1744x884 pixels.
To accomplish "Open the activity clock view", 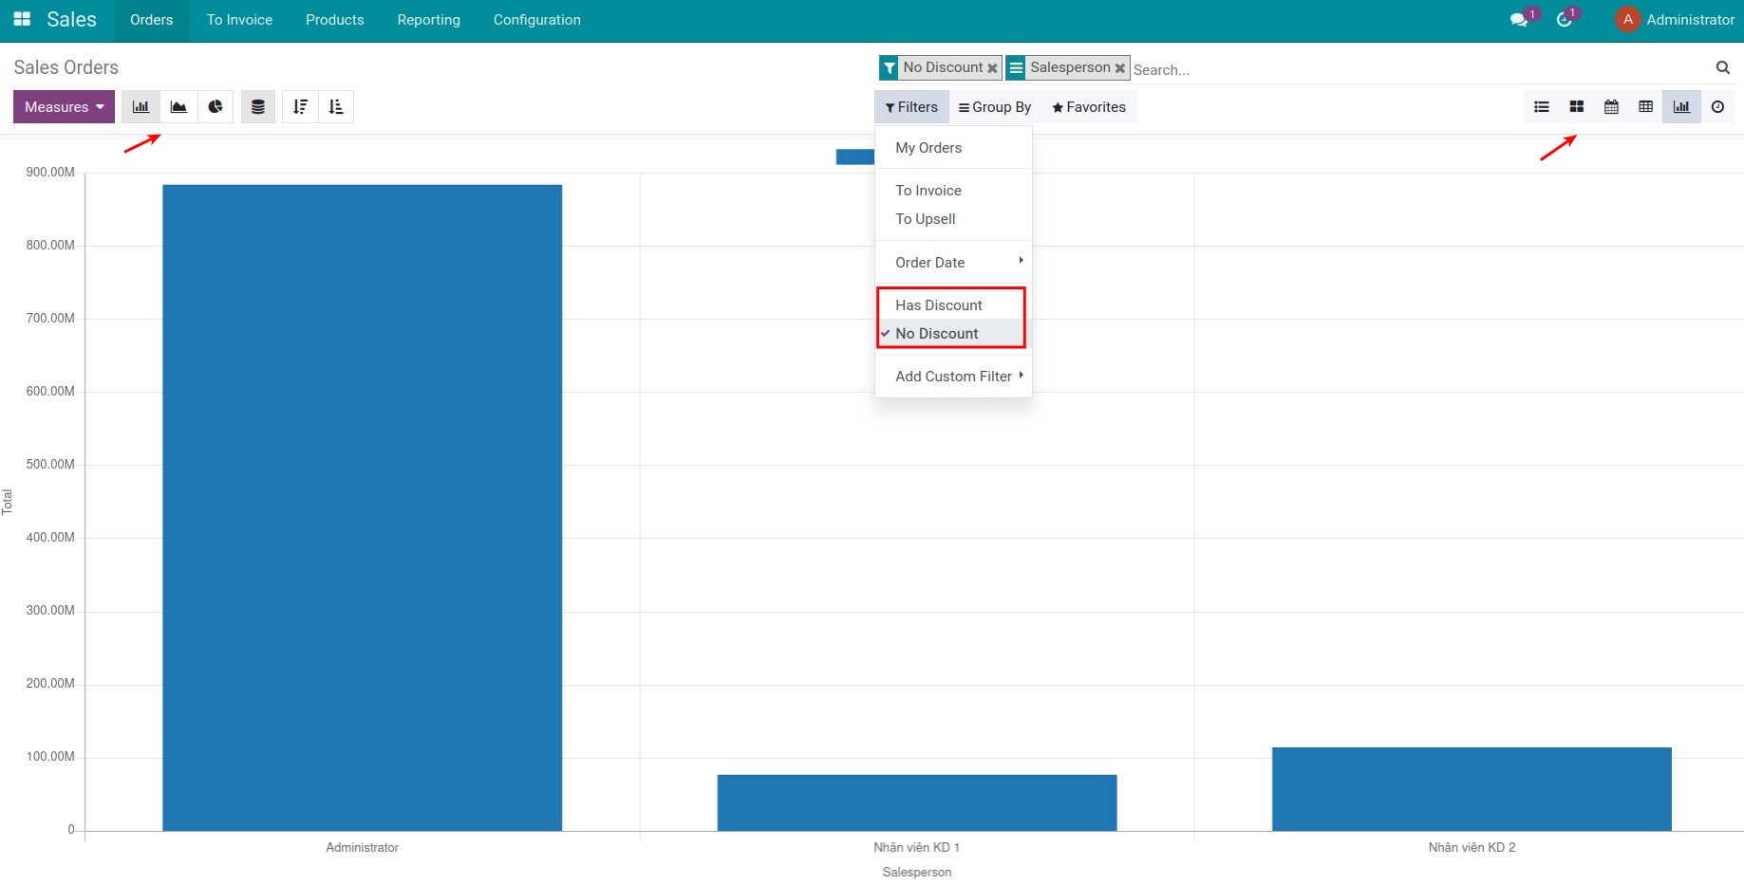I will [x=1717, y=107].
